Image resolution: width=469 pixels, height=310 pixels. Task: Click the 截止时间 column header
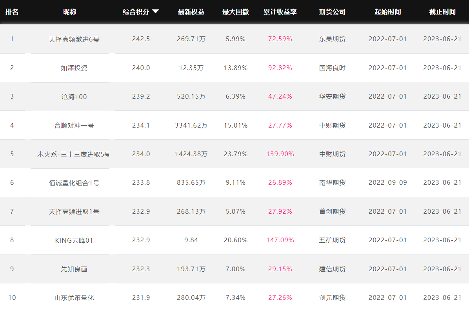(x=442, y=12)
